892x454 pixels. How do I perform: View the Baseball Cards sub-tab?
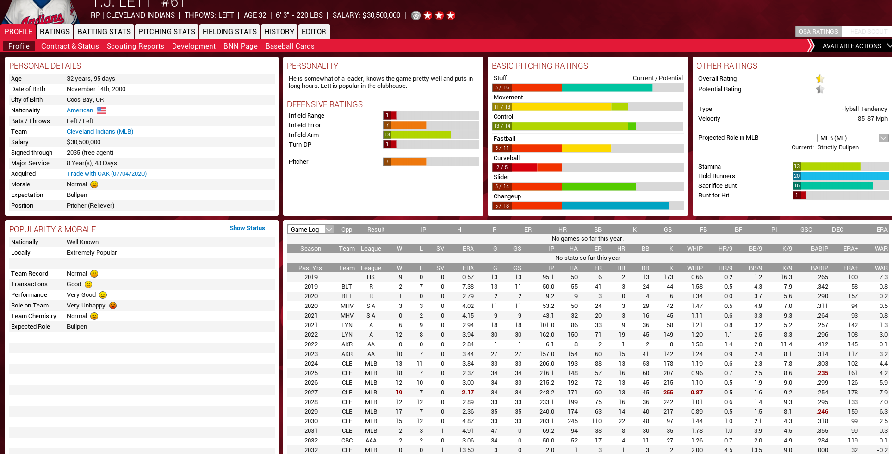pyautogui.click(x=290, y=46)
